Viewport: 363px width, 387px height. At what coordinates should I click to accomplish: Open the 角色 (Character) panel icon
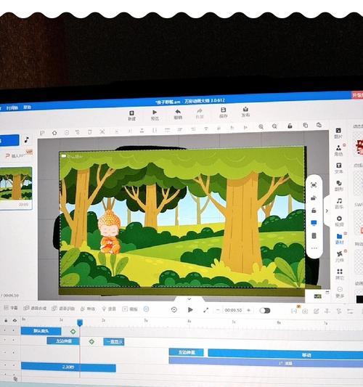coord(338,150)
